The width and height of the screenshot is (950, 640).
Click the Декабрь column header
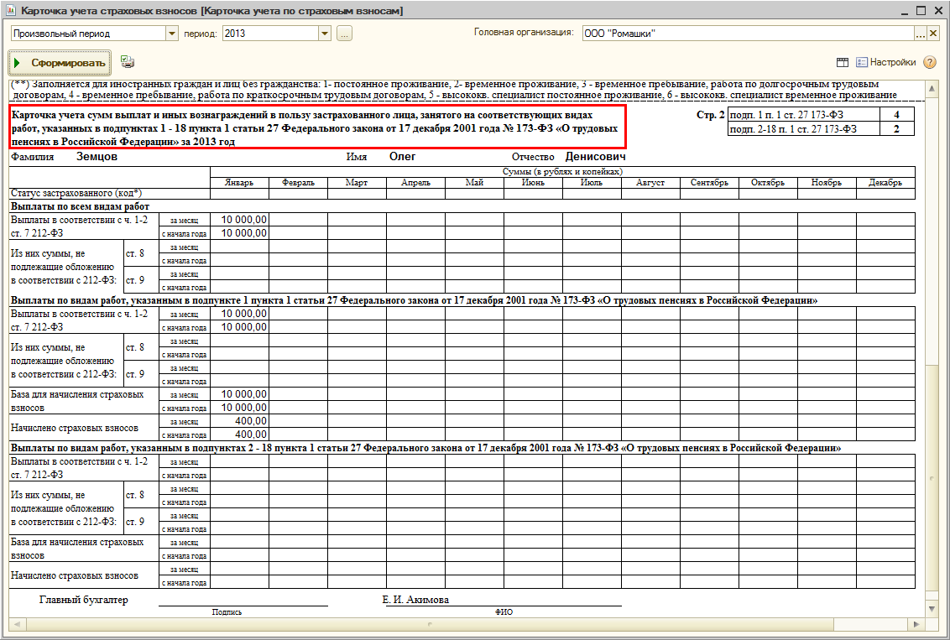point(885,183)
